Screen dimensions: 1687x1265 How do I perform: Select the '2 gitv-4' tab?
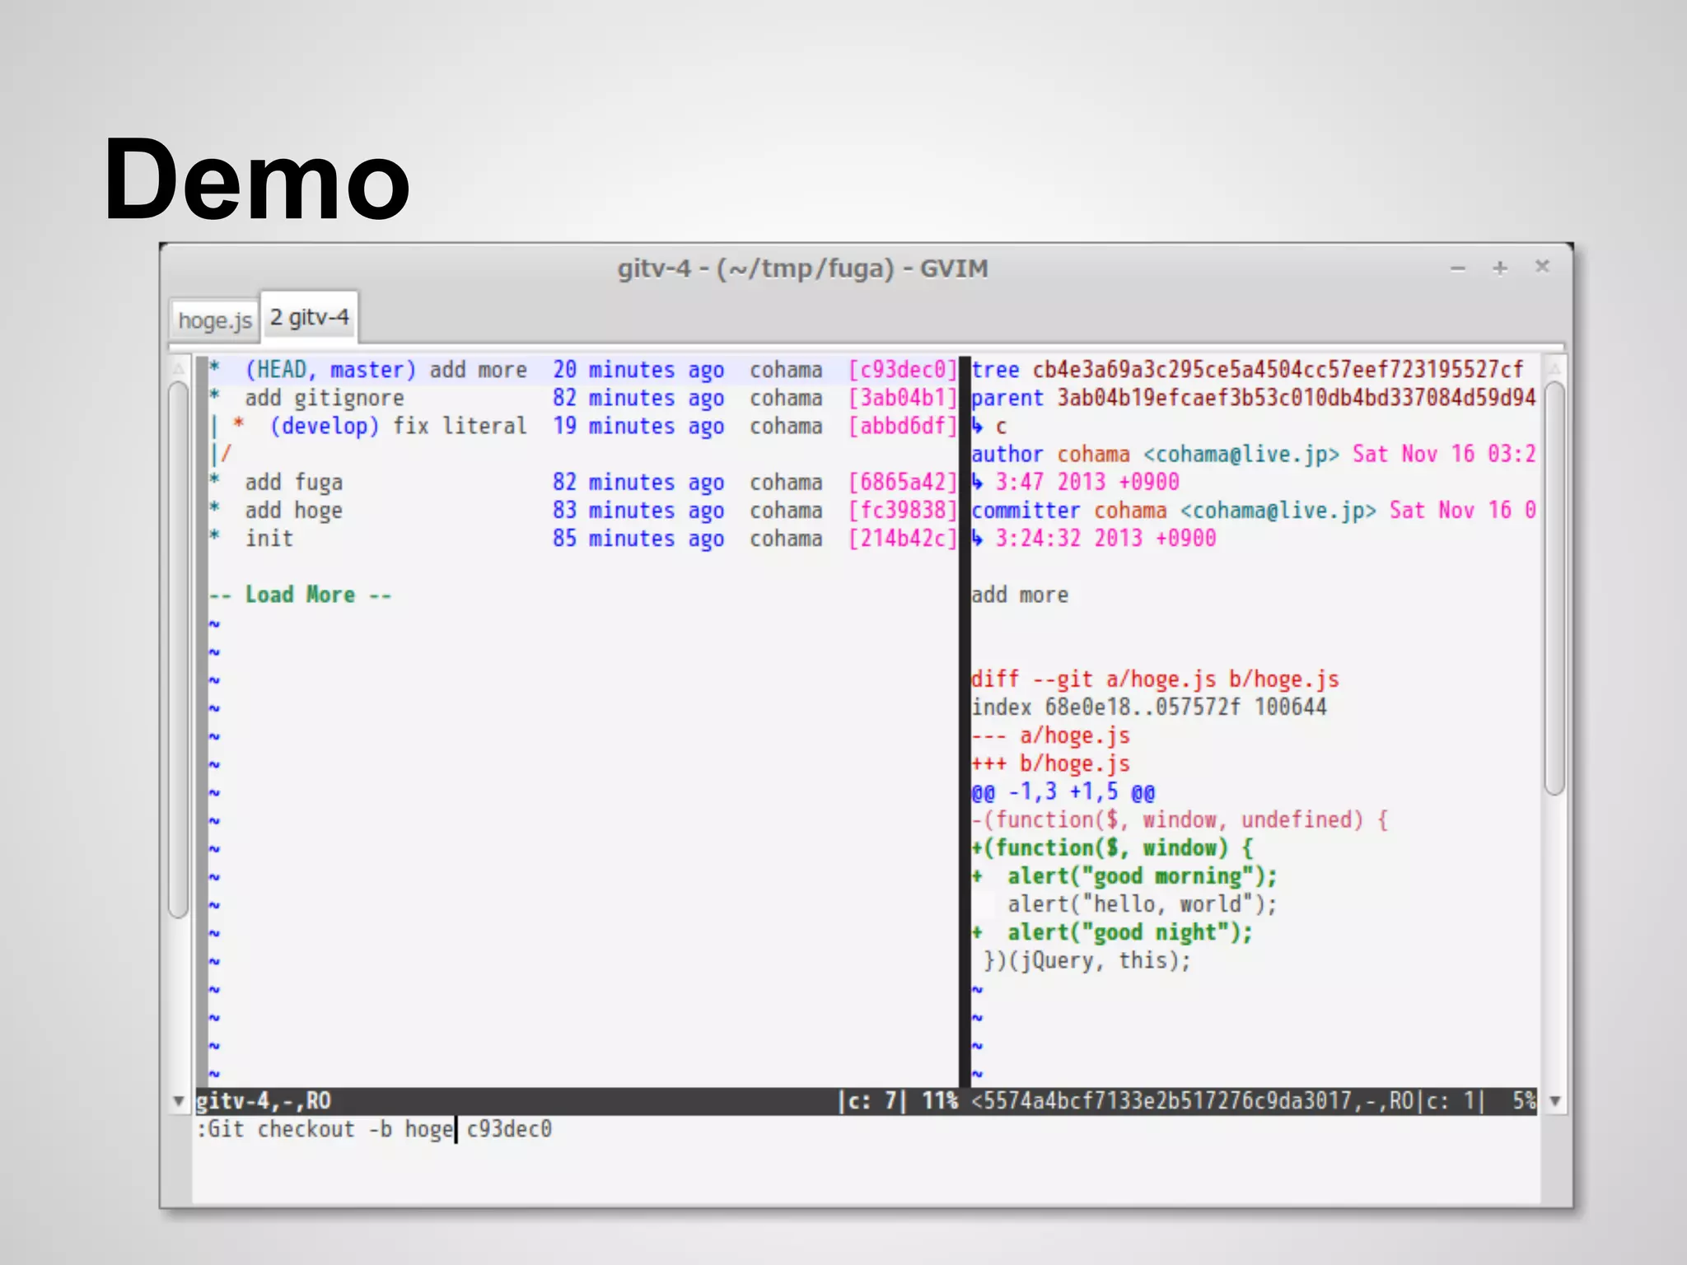(310, 317)
